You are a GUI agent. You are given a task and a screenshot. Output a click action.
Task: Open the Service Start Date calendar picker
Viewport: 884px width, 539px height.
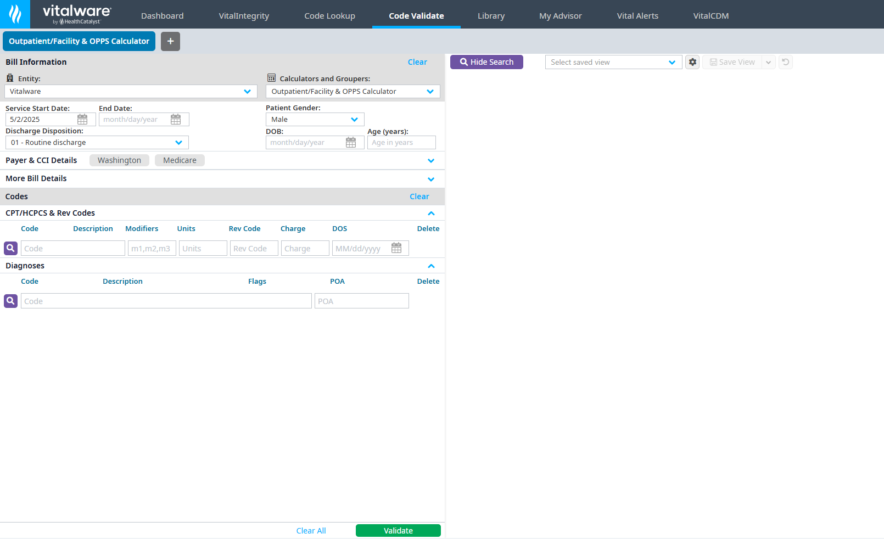tap(82, 120)
